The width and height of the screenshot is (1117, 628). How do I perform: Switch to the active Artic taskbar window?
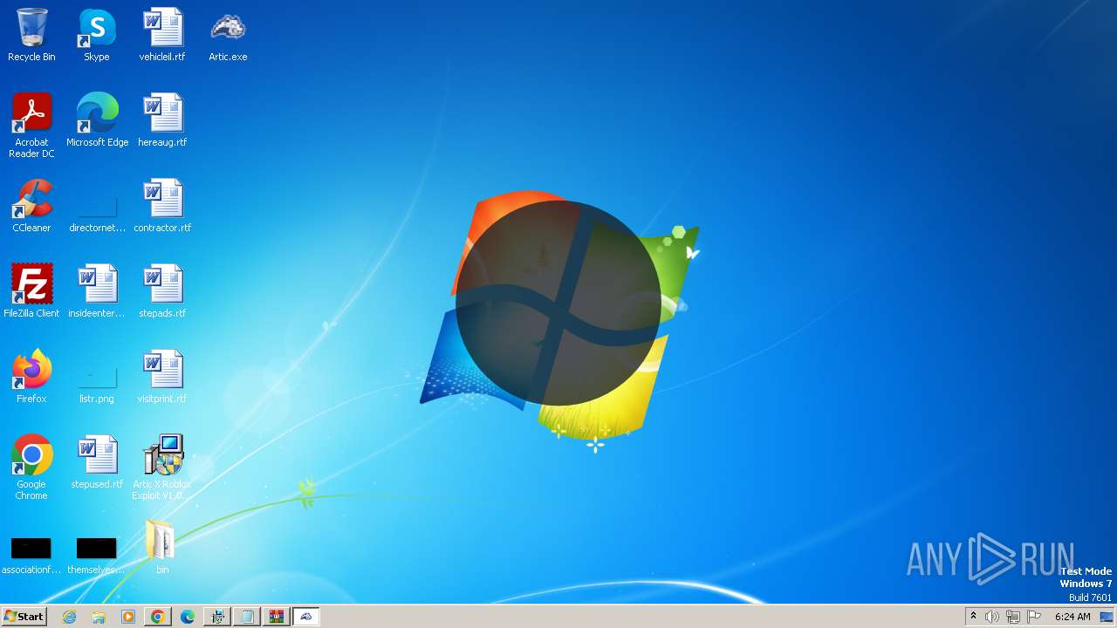[x=306, y=617]
